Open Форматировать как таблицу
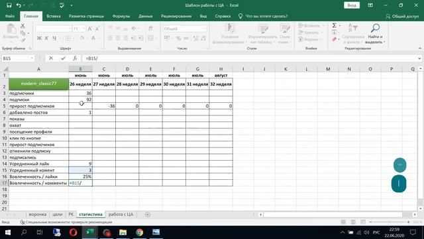The width and height of the screenshot is (424, 239). [x=262, y=34]
